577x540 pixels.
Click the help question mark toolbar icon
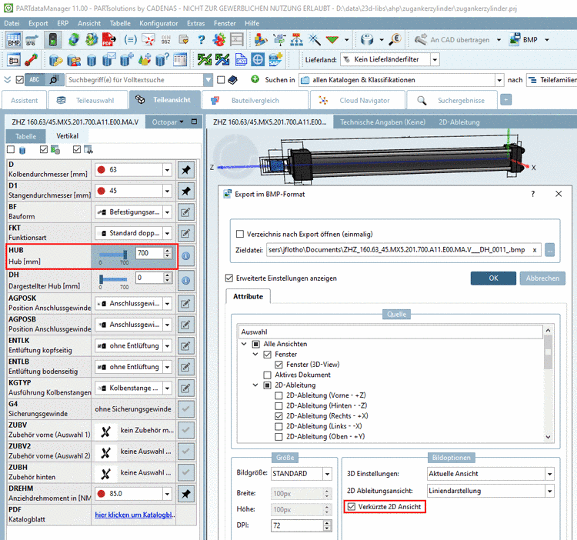coord(202,40)
